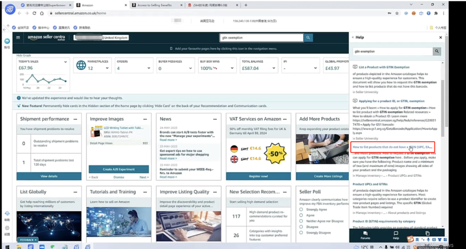Click the browser home icon
466x249 pixels.
pyautogui.click(x=42, y=13)
